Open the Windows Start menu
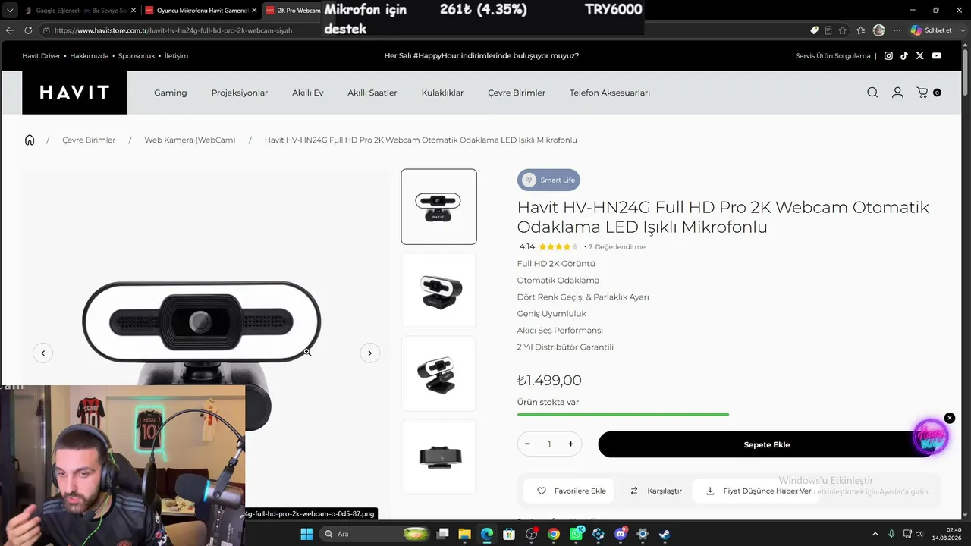The image size is (971, 546). click(x=306, y=534)
